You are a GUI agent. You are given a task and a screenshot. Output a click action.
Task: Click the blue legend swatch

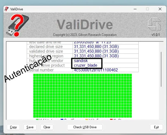tap(62, 119)
